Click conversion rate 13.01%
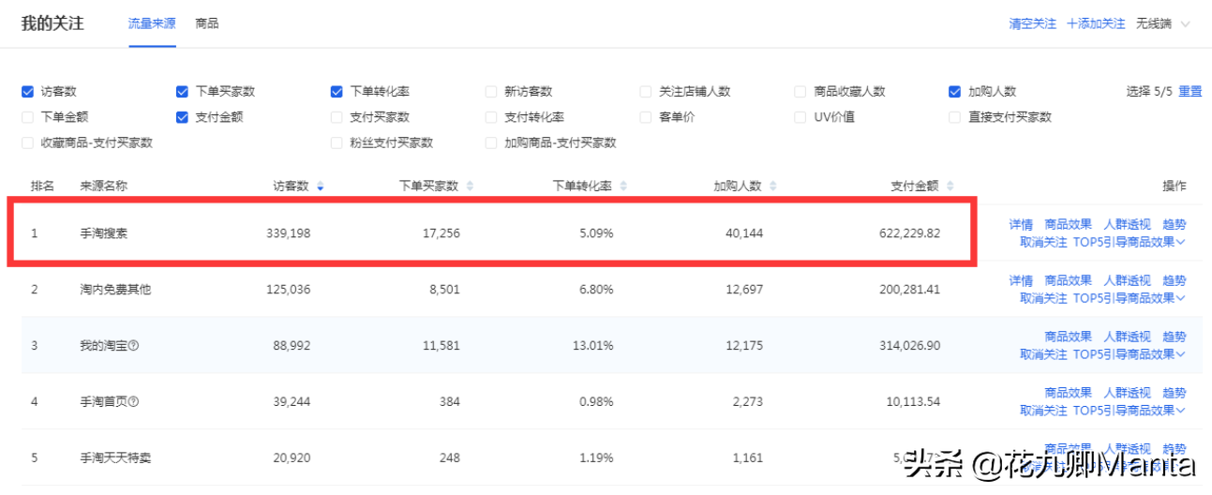This screenshot has height=495, width=1212. [592, 346]
